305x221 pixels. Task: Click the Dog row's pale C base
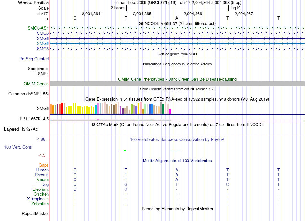coord(227,184)
